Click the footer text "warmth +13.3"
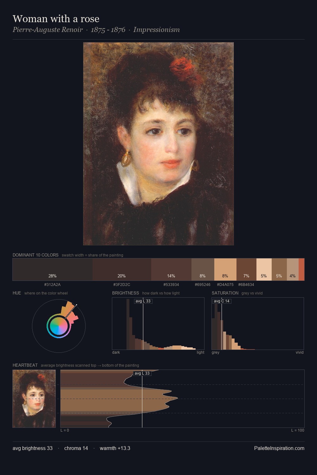Screen dimensions: 317x475 point(115,448)
